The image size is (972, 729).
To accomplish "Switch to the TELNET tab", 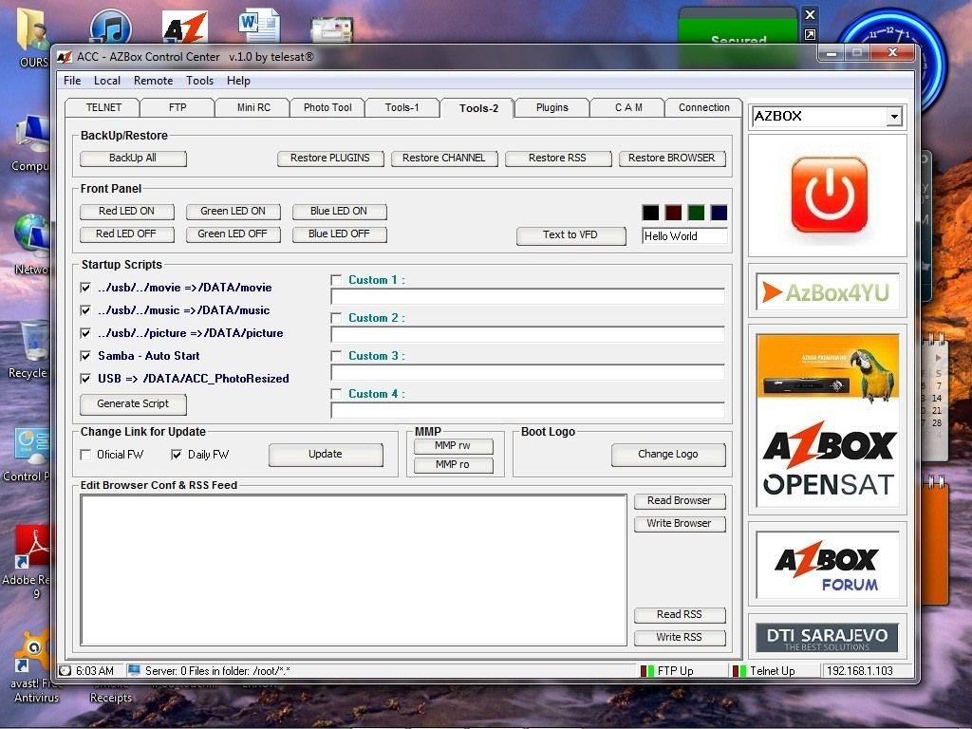I will [x=103, y=107].
